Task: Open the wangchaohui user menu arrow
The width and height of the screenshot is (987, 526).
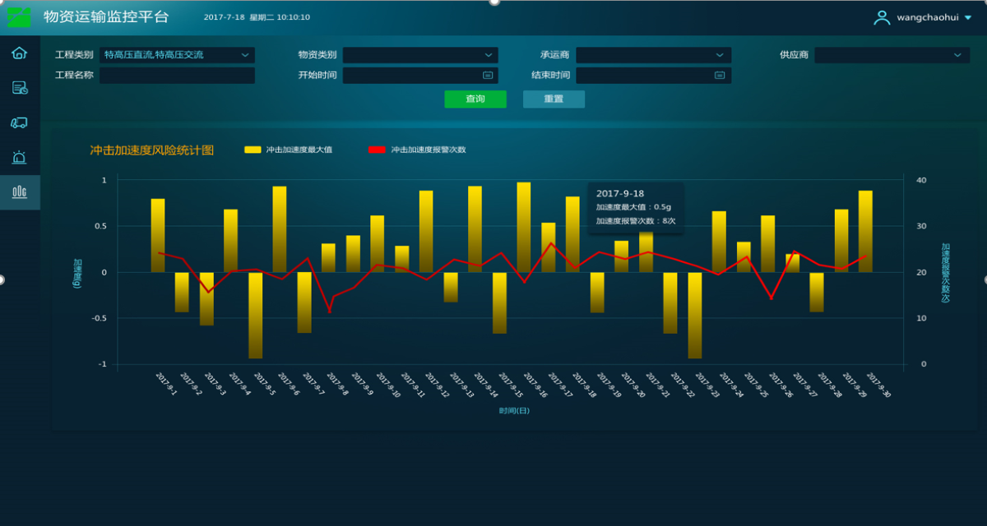Action: (967, 17)
